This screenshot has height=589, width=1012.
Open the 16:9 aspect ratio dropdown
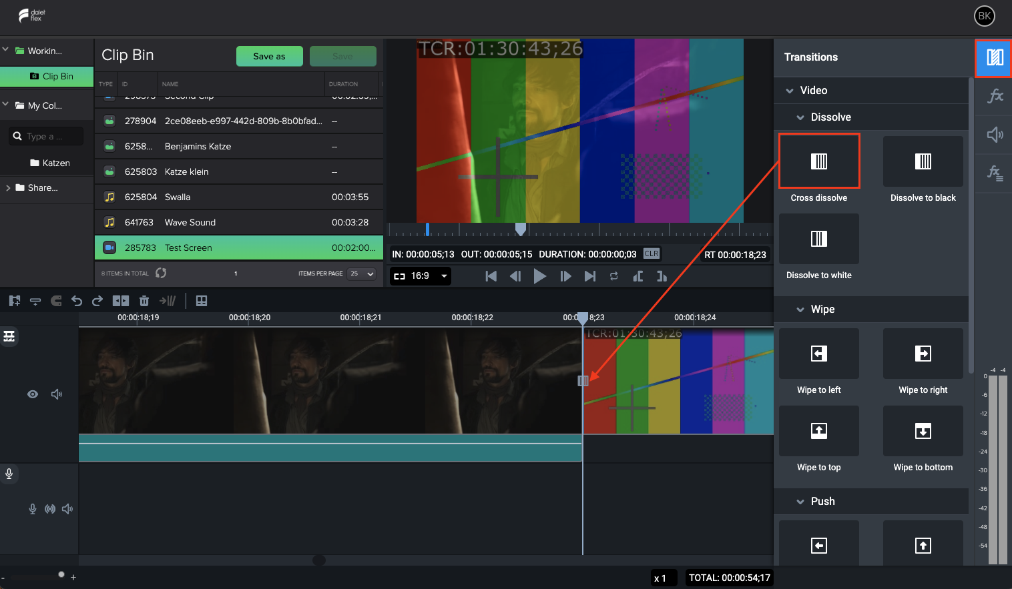click(x=421, y=276)
